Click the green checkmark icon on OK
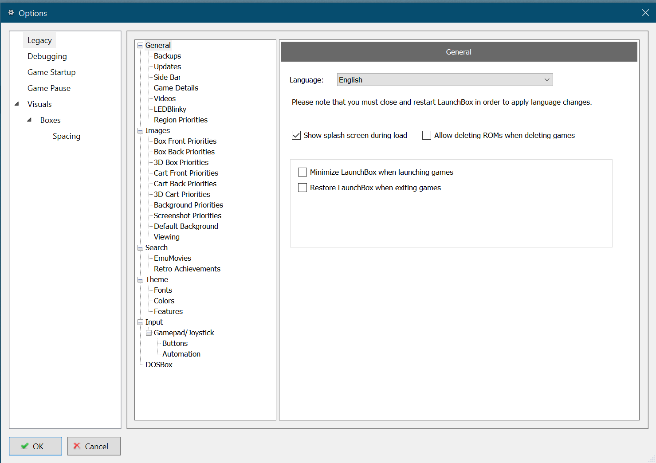 click(25, 446)
